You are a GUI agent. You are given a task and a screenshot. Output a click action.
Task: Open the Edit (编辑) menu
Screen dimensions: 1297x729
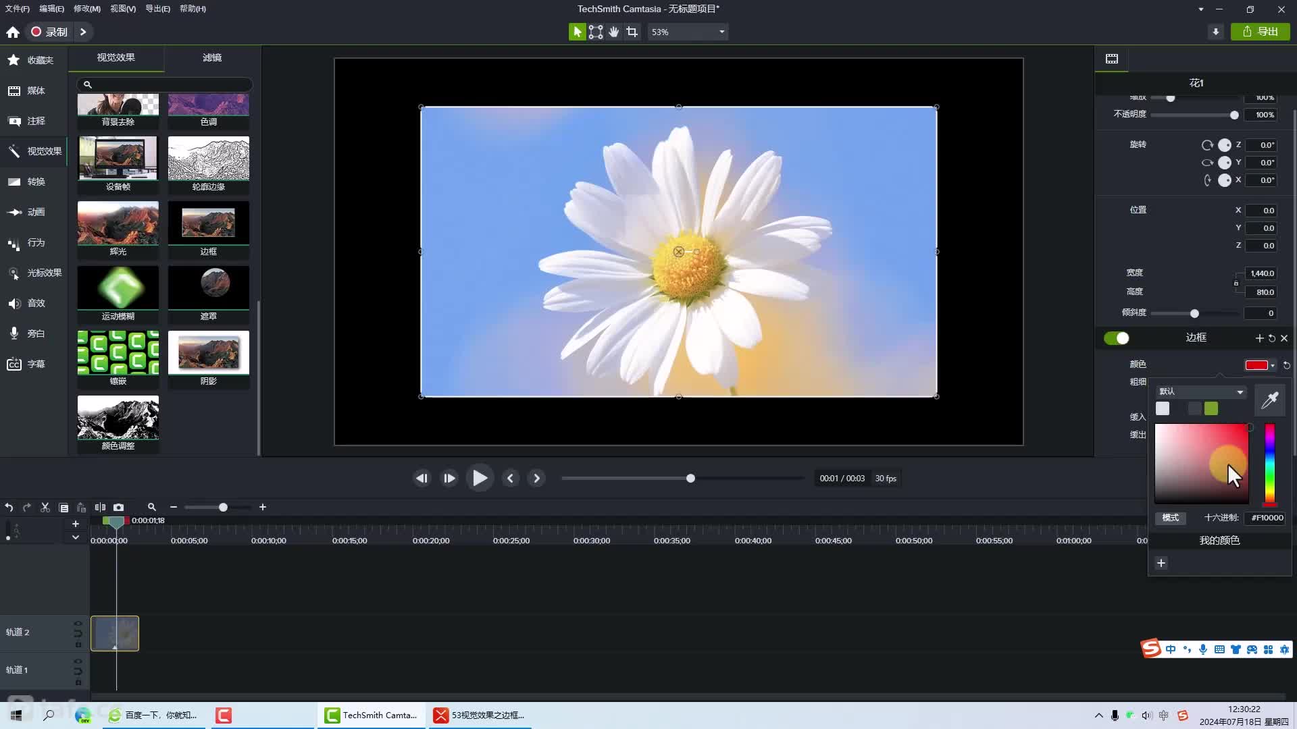click(x=51, y=9)
